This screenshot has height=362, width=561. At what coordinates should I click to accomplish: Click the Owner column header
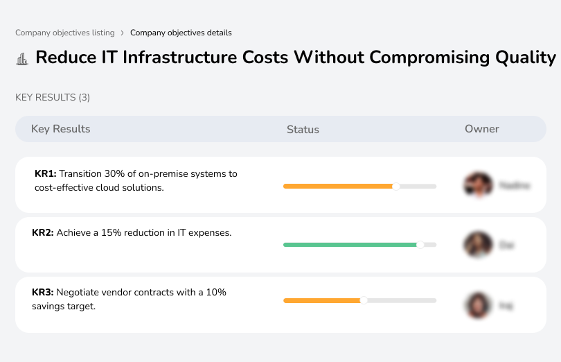click(482, 129)
